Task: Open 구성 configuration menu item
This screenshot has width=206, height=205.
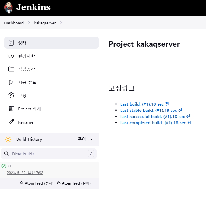Action: click(22, 96)
